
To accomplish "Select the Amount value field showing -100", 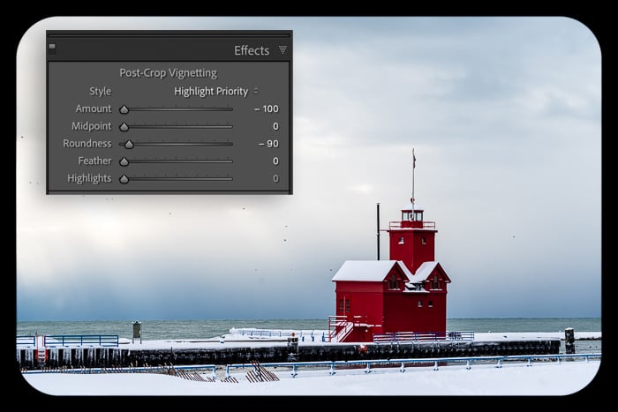I will (266, 109).
